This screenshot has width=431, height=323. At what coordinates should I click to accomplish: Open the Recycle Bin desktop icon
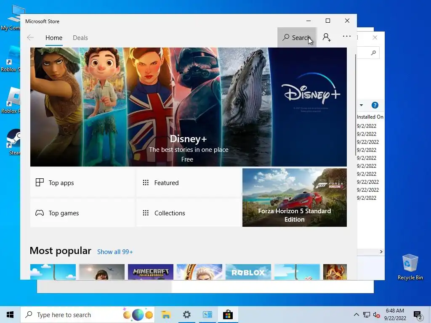coord(410,267)
